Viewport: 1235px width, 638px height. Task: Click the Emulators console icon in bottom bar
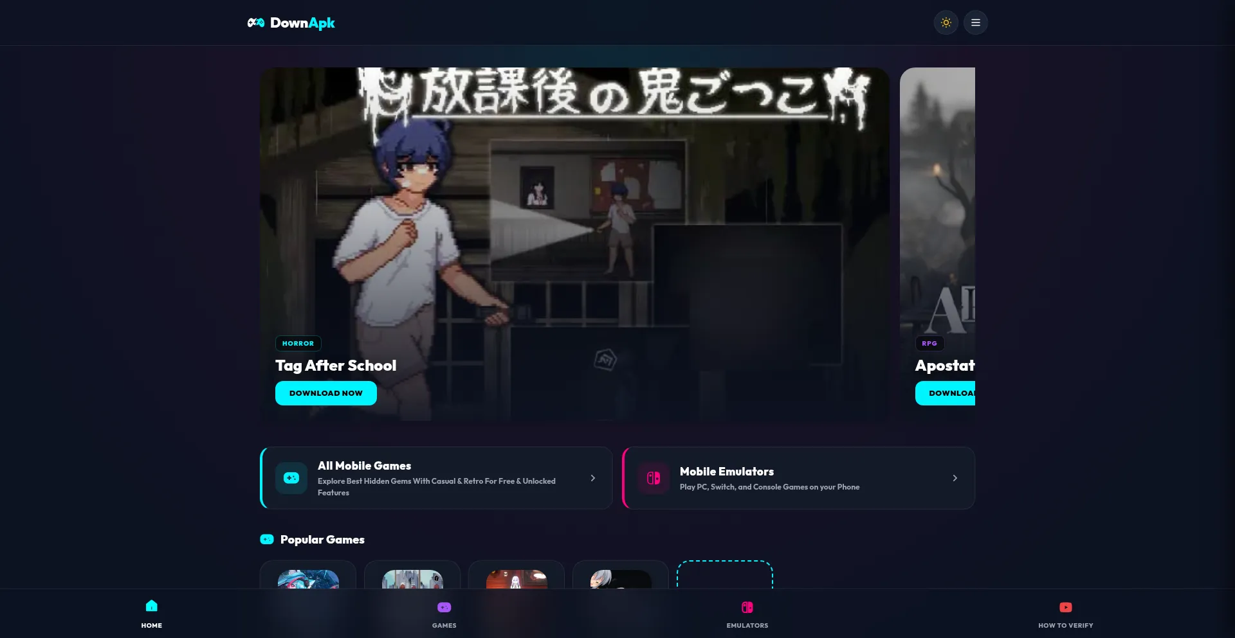click(x=747, y=607)
